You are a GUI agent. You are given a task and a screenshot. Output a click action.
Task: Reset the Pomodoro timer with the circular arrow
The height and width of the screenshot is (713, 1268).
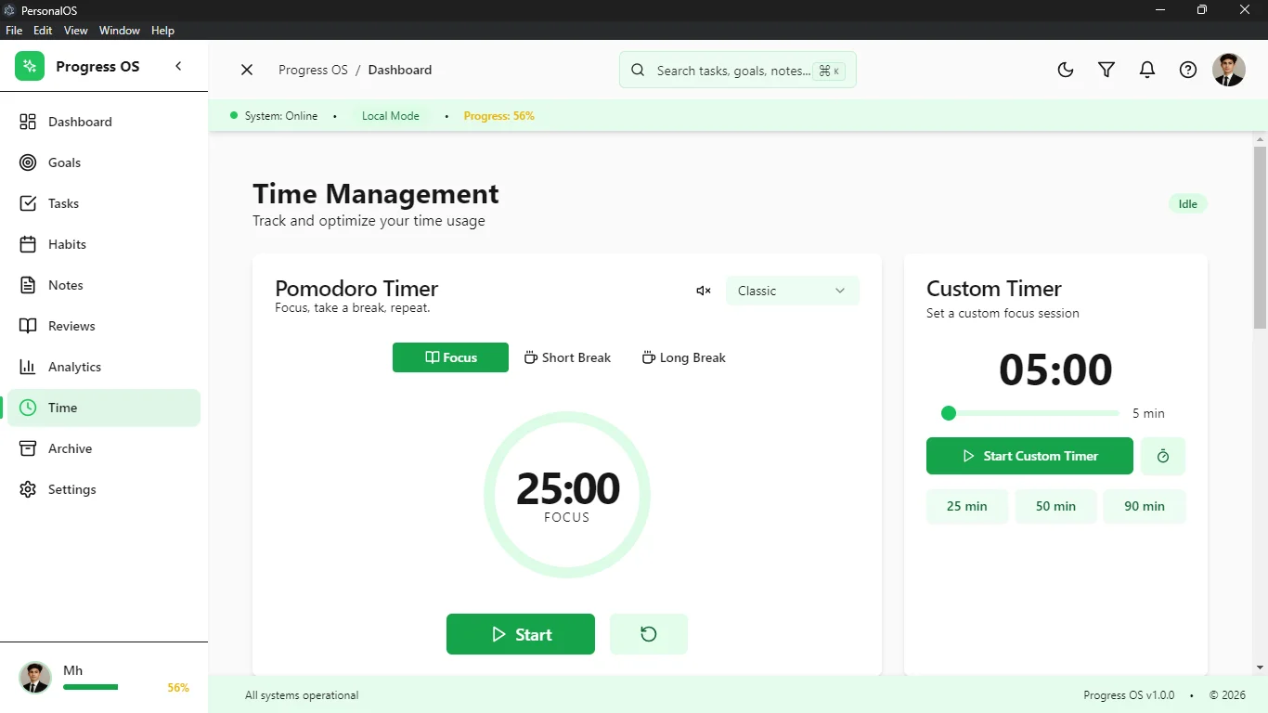coord(649,634)
